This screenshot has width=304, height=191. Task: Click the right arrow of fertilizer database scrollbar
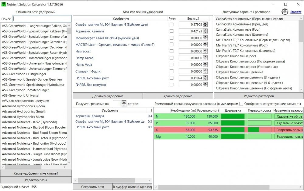click(x=64, y=167)
